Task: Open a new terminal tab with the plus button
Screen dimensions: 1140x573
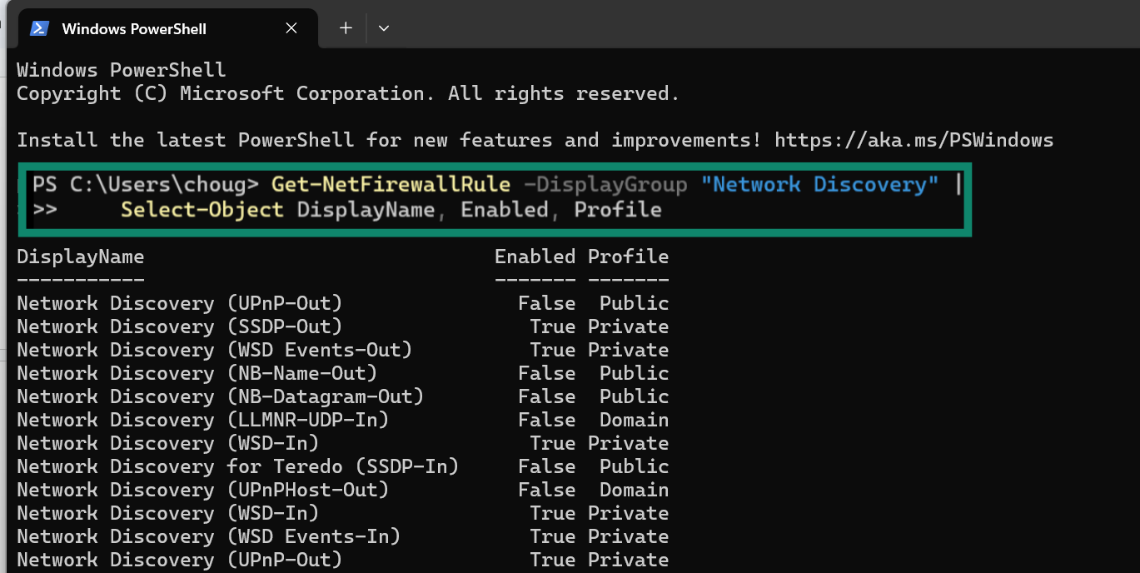Action: pos(345,27)
